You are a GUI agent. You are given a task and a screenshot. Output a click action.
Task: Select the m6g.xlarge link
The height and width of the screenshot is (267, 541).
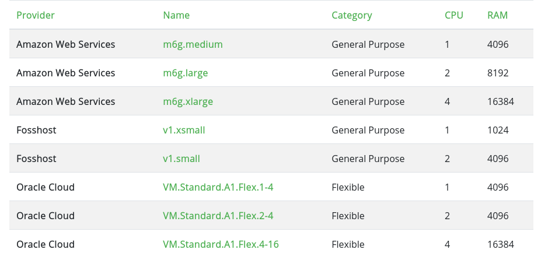coord(188,101)
